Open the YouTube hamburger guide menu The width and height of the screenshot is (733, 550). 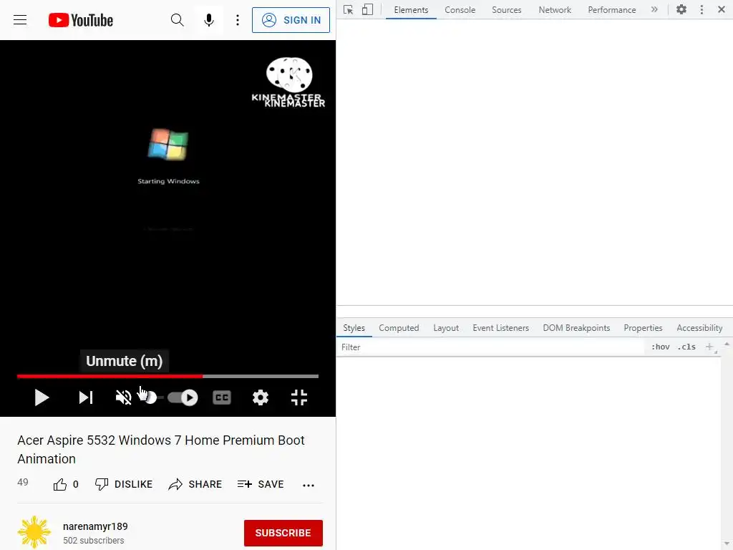pos(20,20)
